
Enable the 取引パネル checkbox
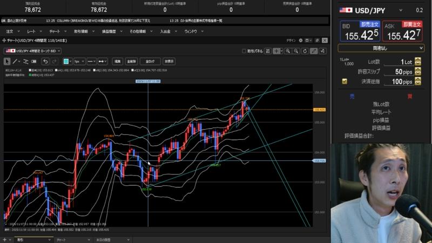[x=244, y=51]
